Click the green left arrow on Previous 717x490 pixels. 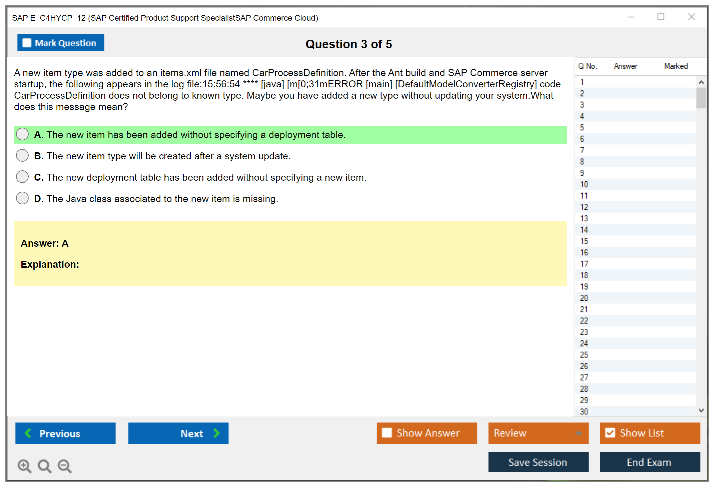point(28,433)
